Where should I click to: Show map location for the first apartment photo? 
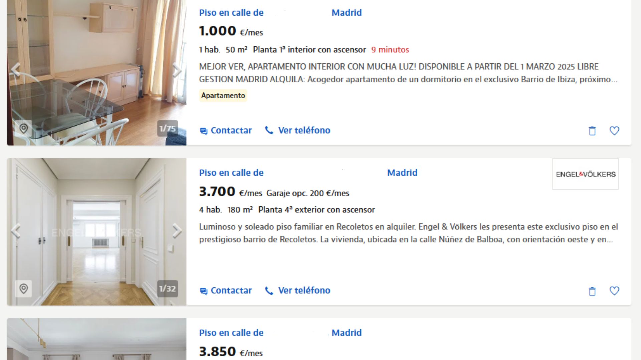tap(23, 128)
